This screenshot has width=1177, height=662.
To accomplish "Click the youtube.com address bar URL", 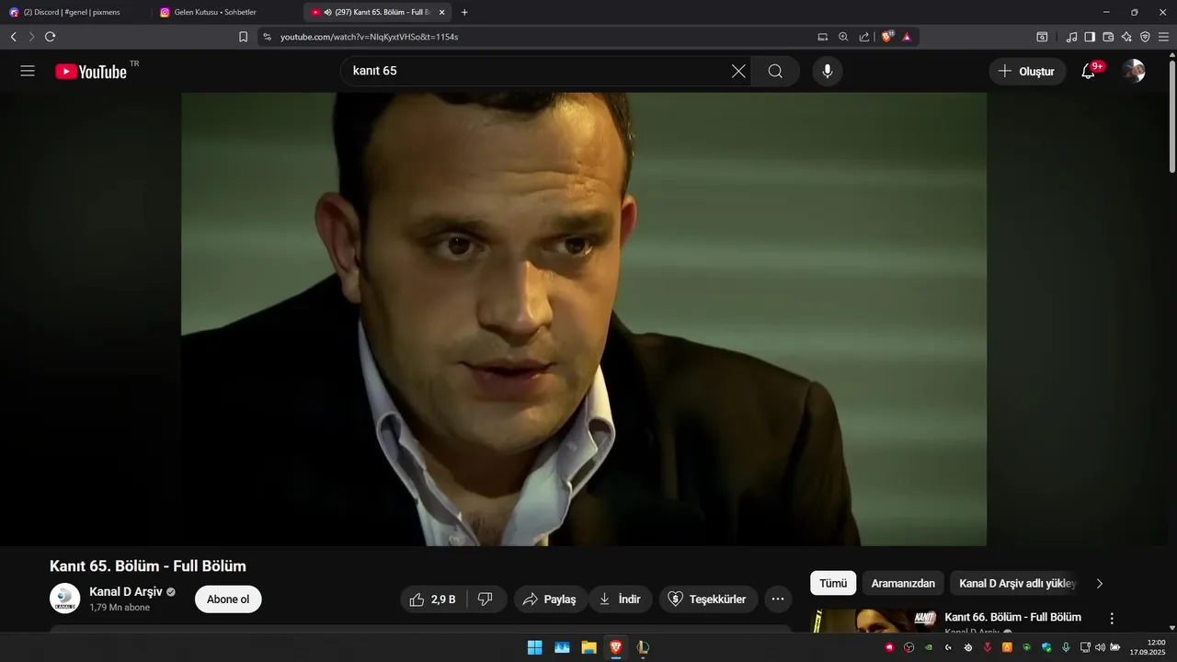I will click(x=369, y=37).
